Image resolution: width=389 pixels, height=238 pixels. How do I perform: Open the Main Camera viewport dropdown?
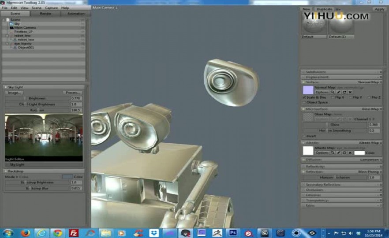[105, 7]
